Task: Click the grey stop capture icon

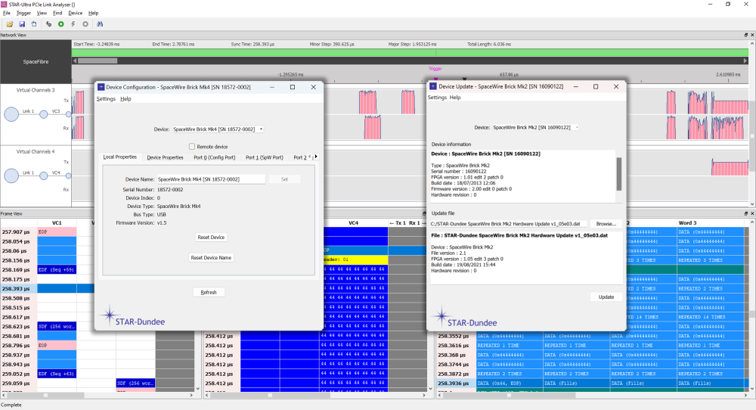Action: (x=85, y=24)
